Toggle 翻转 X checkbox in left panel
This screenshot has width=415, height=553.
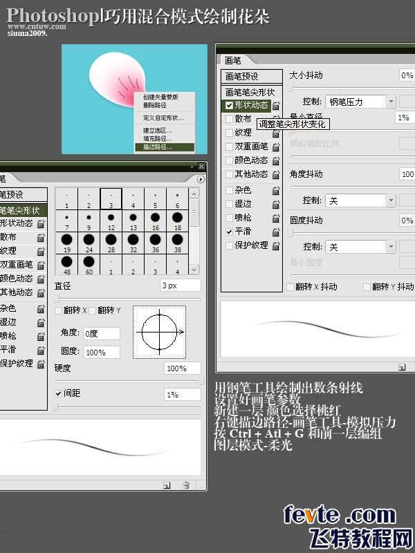(59, 310)
